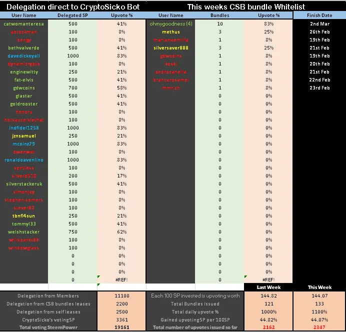The width and height of the screenshot is (346, 332).
Task: Select the 2200 bundles leases value
Action: pos(122,304)
